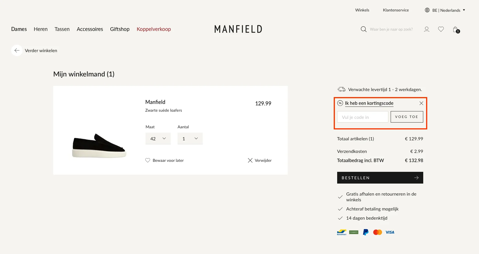Screen dimensions: 479x254
Task: Open the Dames menu
Action: coord(19,29)
